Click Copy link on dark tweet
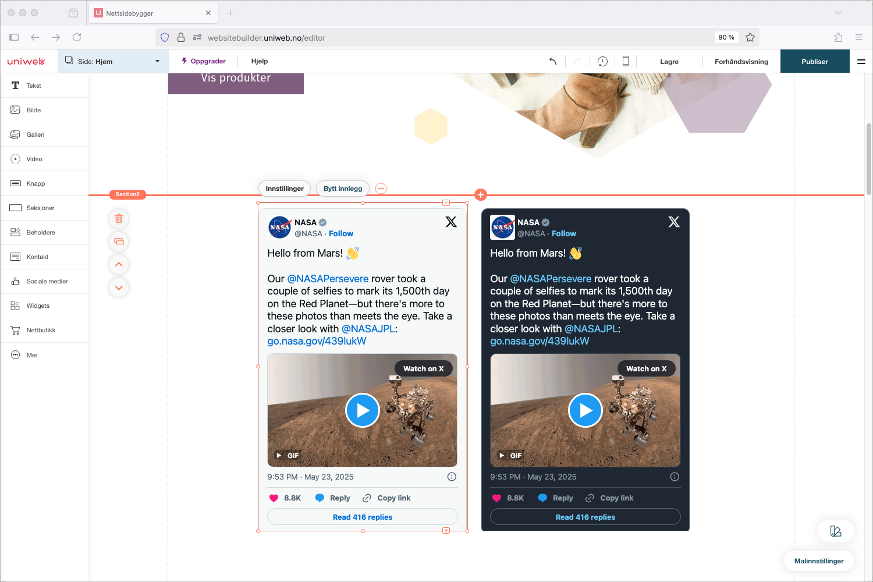Screen dimensions: 873x582 click(x=609, y=498)
